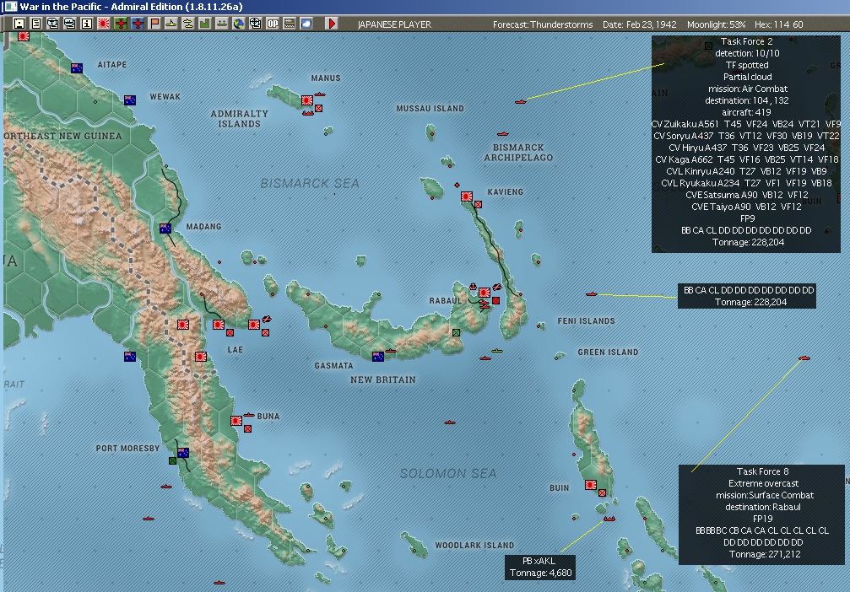Click 'Tonnage: 271,212' in Task Force 8 box

tap(765, 554)
